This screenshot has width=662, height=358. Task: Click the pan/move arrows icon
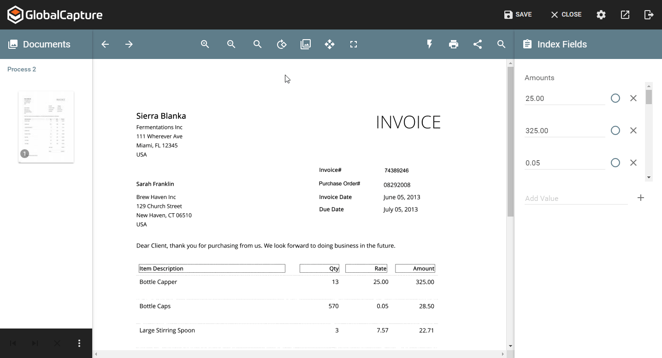pos(330,44)
